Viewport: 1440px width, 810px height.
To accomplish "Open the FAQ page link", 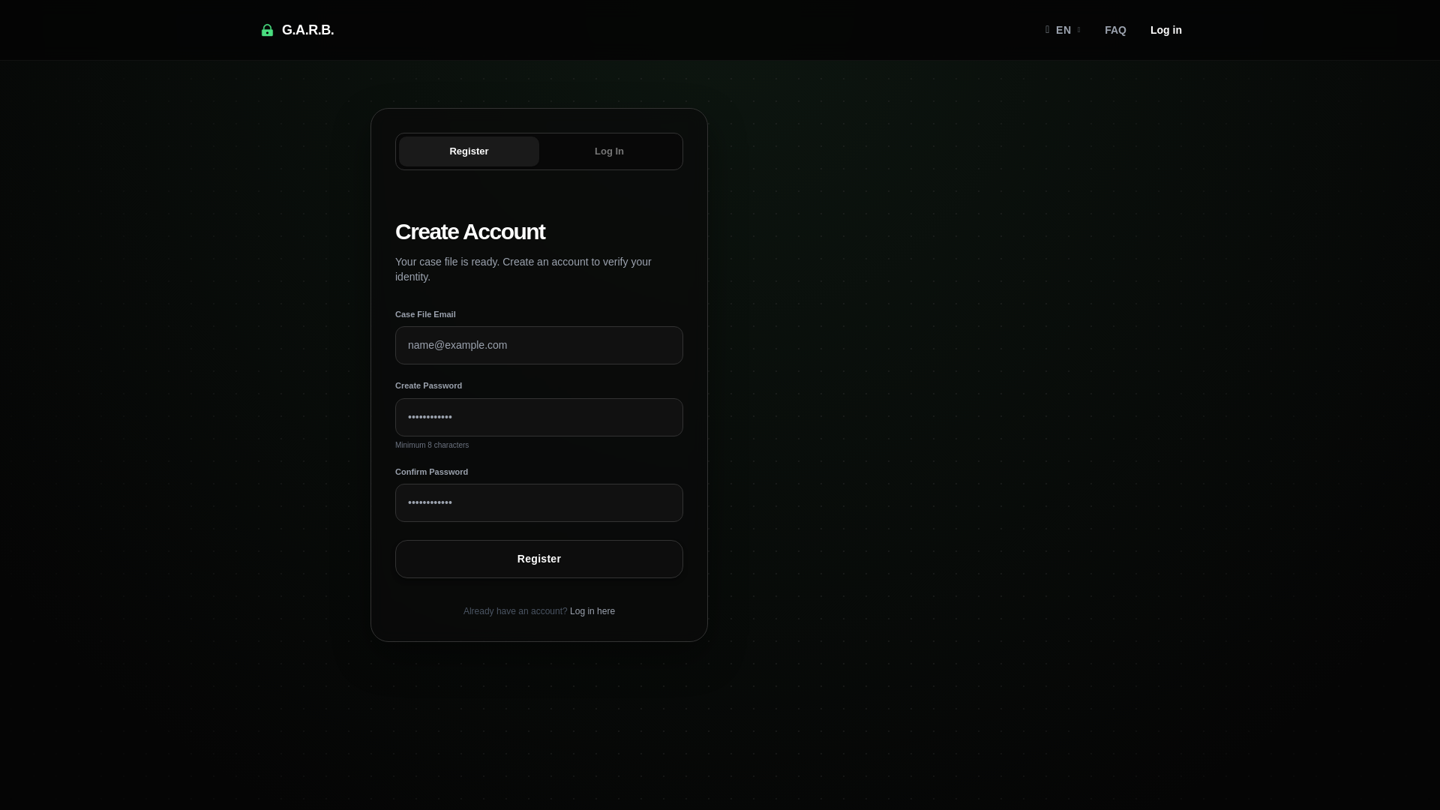I will click(x=1115, y=30).
